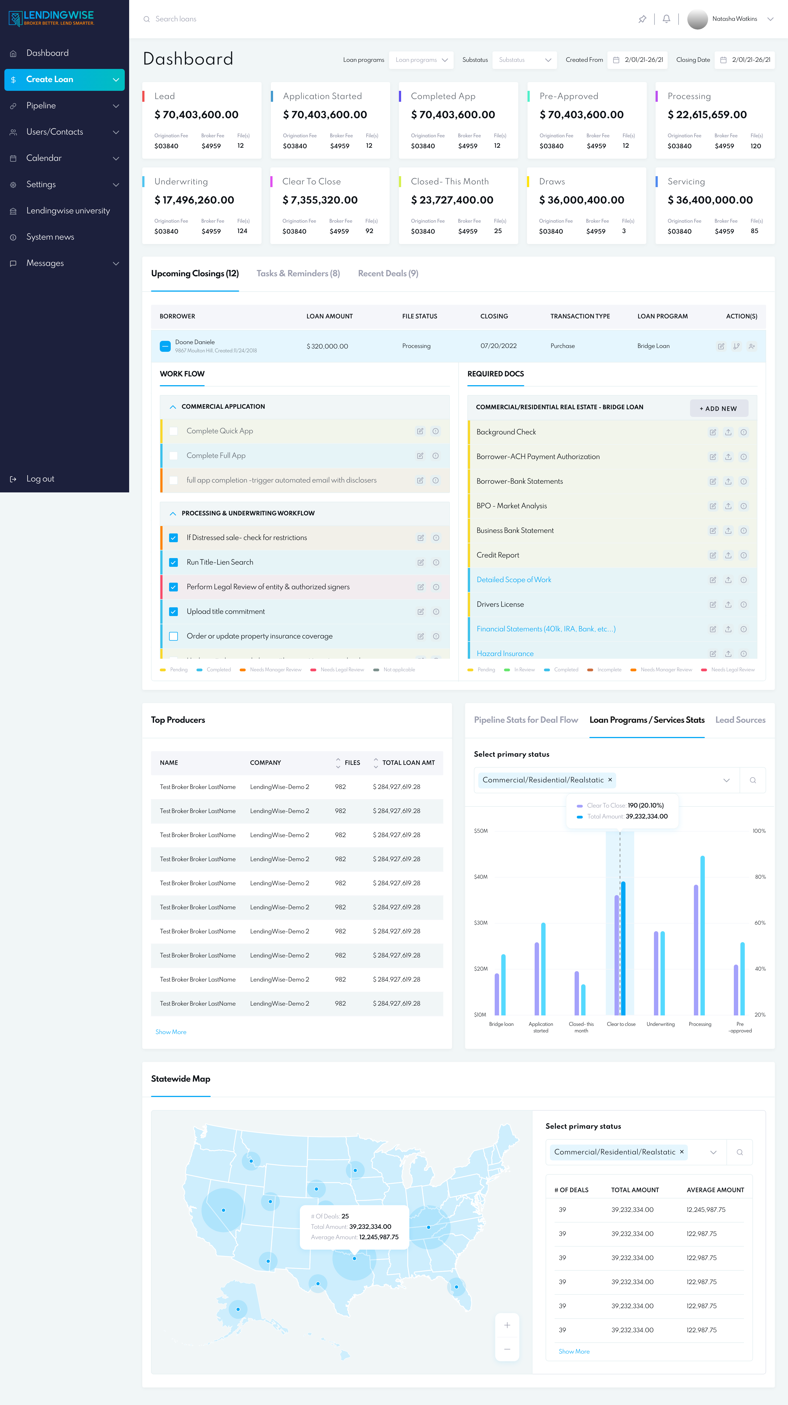Check the Complete Quick App checkbox
Screen dimensions: 788x1405
click(x=173, y=431)
